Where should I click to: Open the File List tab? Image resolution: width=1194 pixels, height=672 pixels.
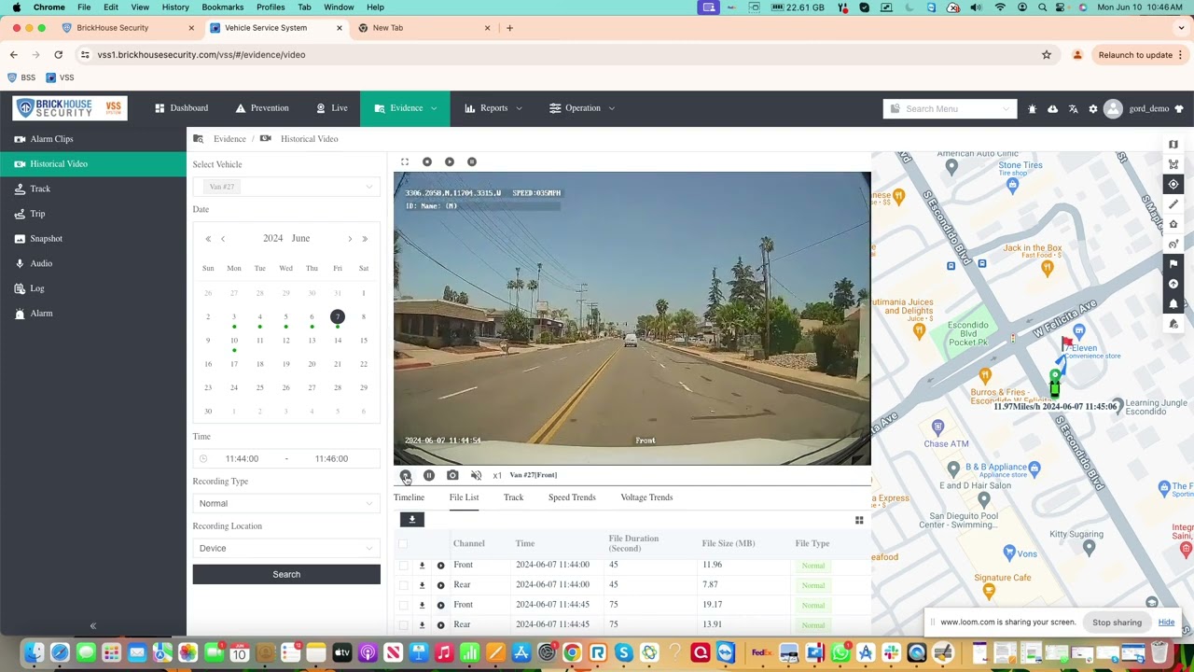(464, 497)
